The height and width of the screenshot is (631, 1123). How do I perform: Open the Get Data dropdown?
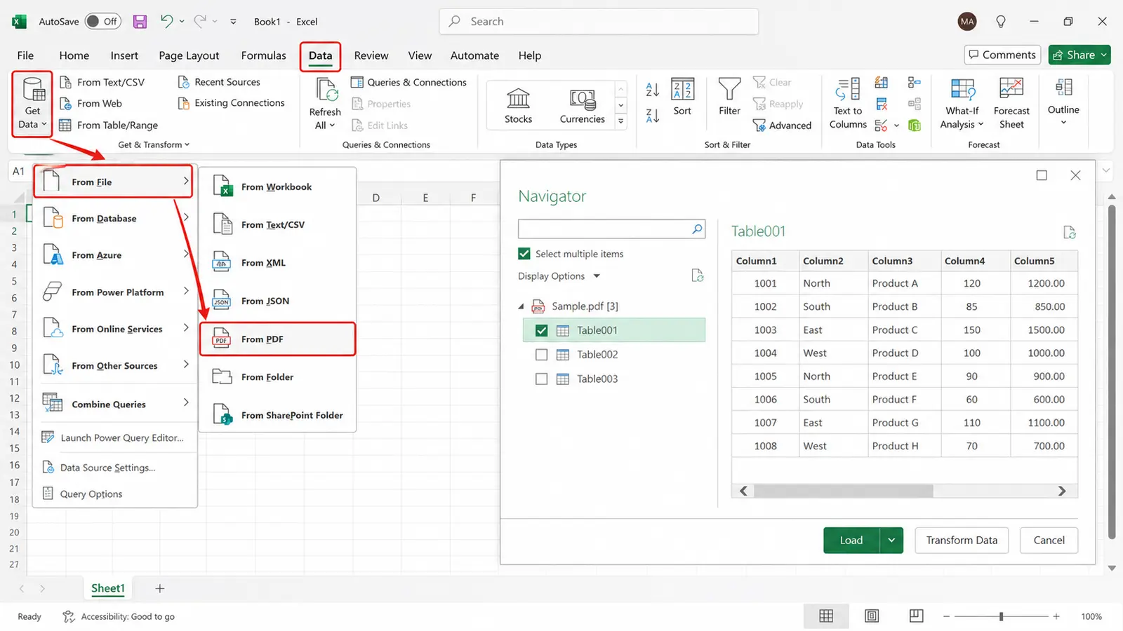point(32,104)
